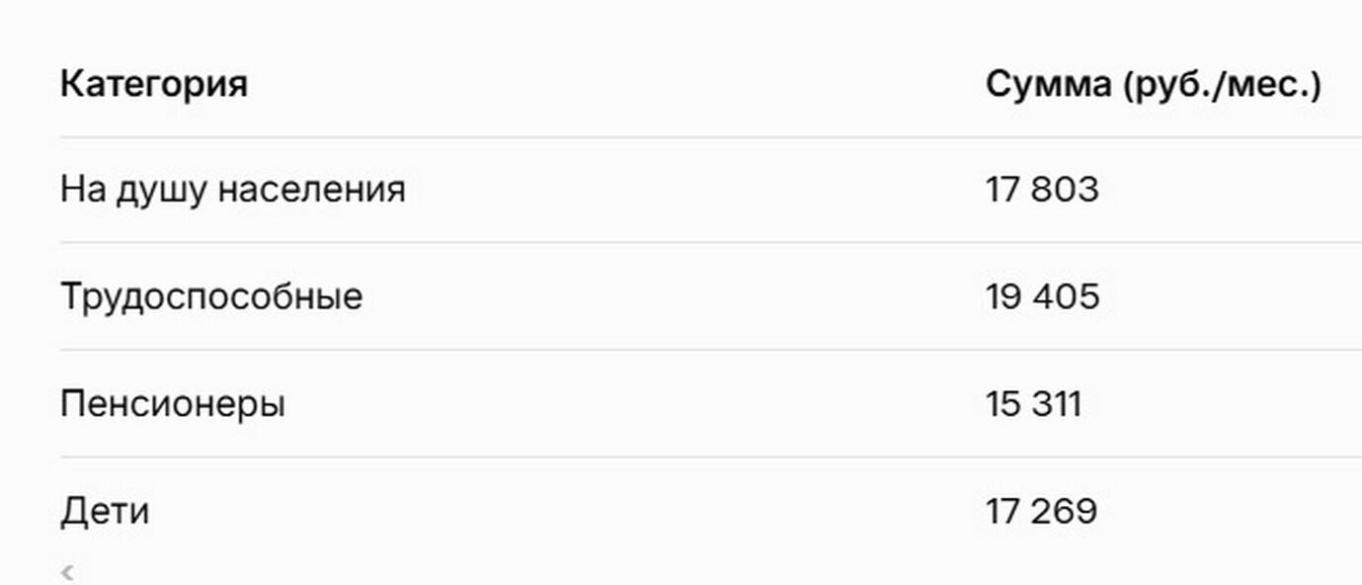The image size is (1362, 585).
Task: Select the 'На душу населения' row label
Action: coord(232,189)
